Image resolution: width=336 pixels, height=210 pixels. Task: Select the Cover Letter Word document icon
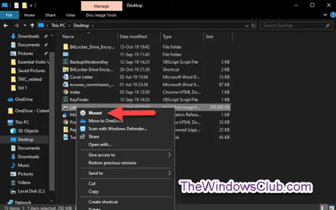[66, 77]
